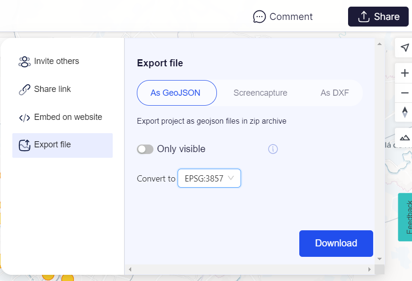Zoom in the map with plus icon
The height and width of the screenshot is (281, 412).
(x=404, y=73)
